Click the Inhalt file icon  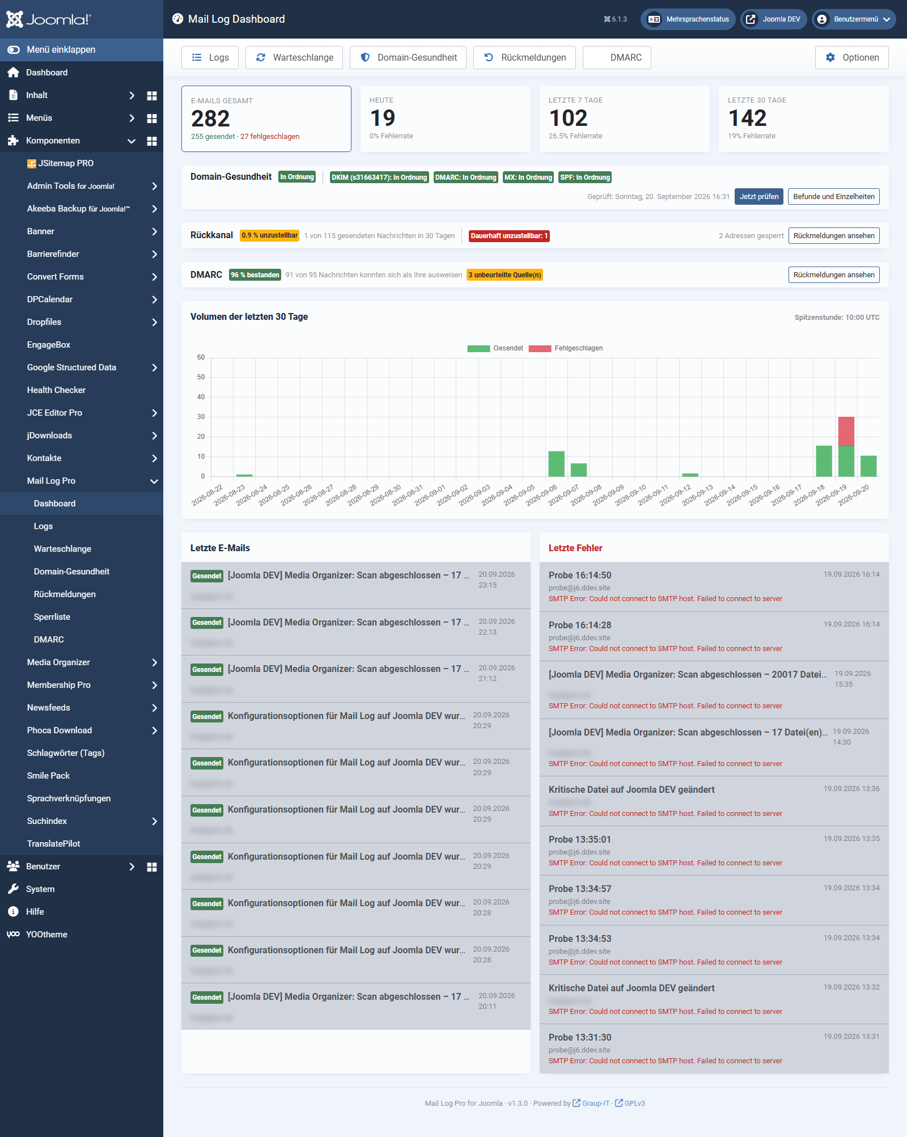[14, 95]
